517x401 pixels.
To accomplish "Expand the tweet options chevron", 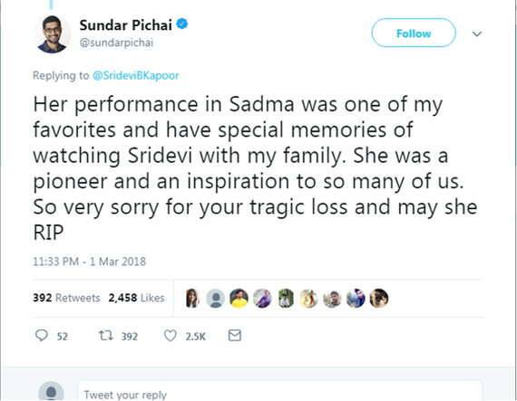I will click(477, 33).
